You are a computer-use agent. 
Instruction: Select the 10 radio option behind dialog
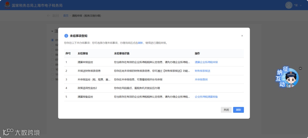tap(52, 70)
